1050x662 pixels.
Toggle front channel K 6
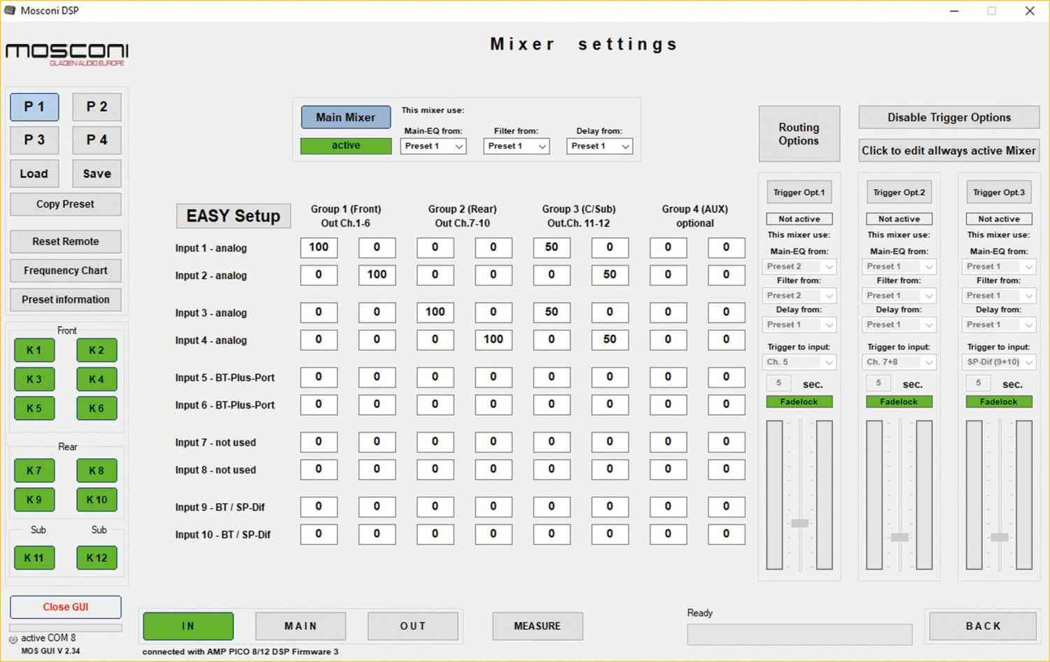click(97, 408)
